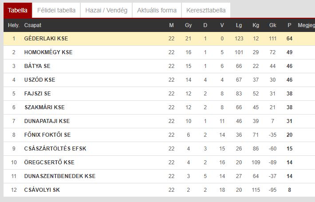
Task: Open CSÁVOLYI SK team page
Action: (x=42, y=190)
